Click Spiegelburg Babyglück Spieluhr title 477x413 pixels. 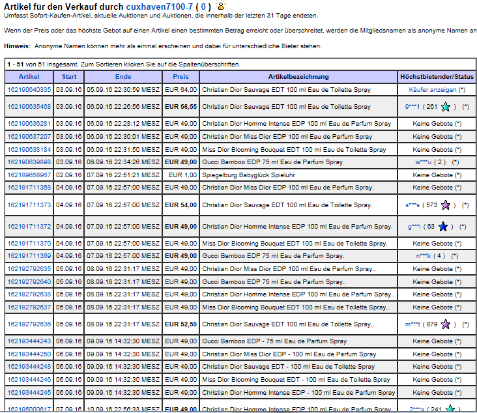tap(248, 175)
